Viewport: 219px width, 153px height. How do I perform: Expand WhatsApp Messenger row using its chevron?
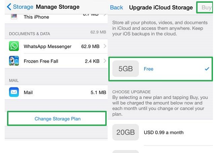coord(105,46)
